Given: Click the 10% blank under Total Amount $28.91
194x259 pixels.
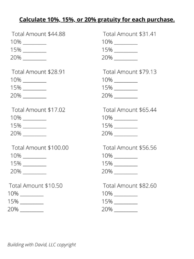Looking at the screenshot, I should pyautogui.click(x=35, y=80).
